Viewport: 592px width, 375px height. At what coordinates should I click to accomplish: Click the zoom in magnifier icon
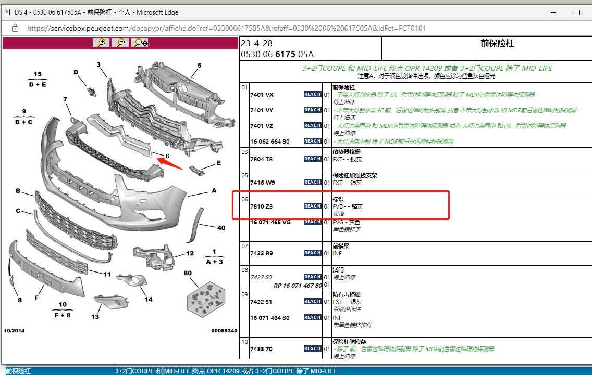(x=101, y=43)
